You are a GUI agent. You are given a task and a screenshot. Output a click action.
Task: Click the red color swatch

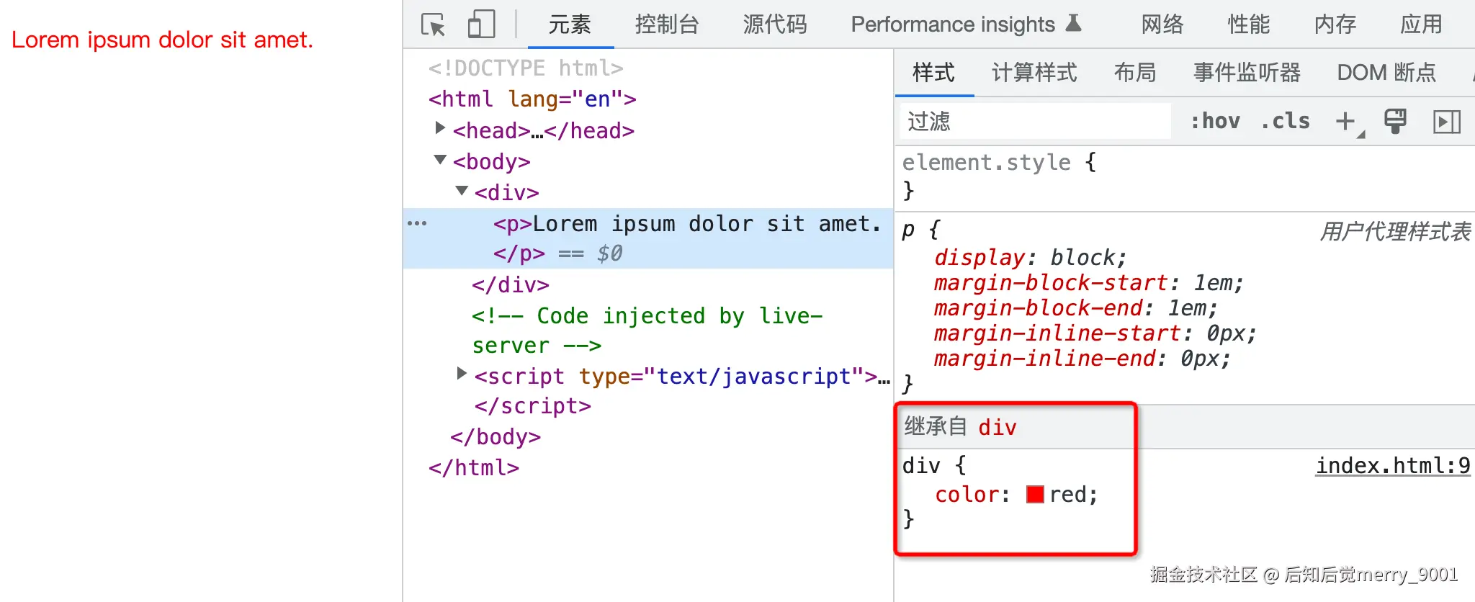(x=1035, y=495)
